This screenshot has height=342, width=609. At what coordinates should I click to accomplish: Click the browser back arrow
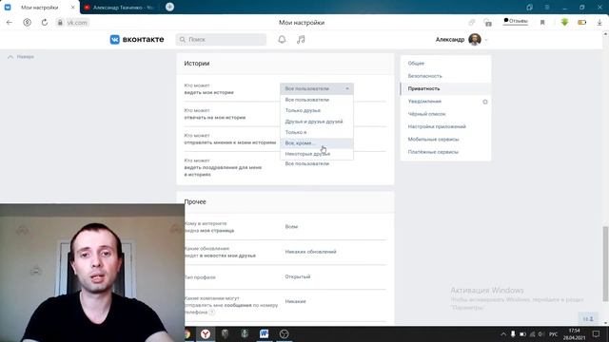(10, 23)
